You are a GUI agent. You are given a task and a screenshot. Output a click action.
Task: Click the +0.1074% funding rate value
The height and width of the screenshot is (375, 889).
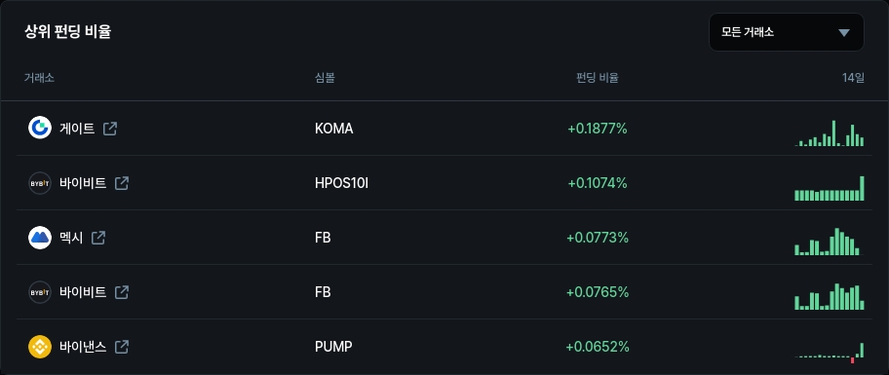(x=598, y=183)
